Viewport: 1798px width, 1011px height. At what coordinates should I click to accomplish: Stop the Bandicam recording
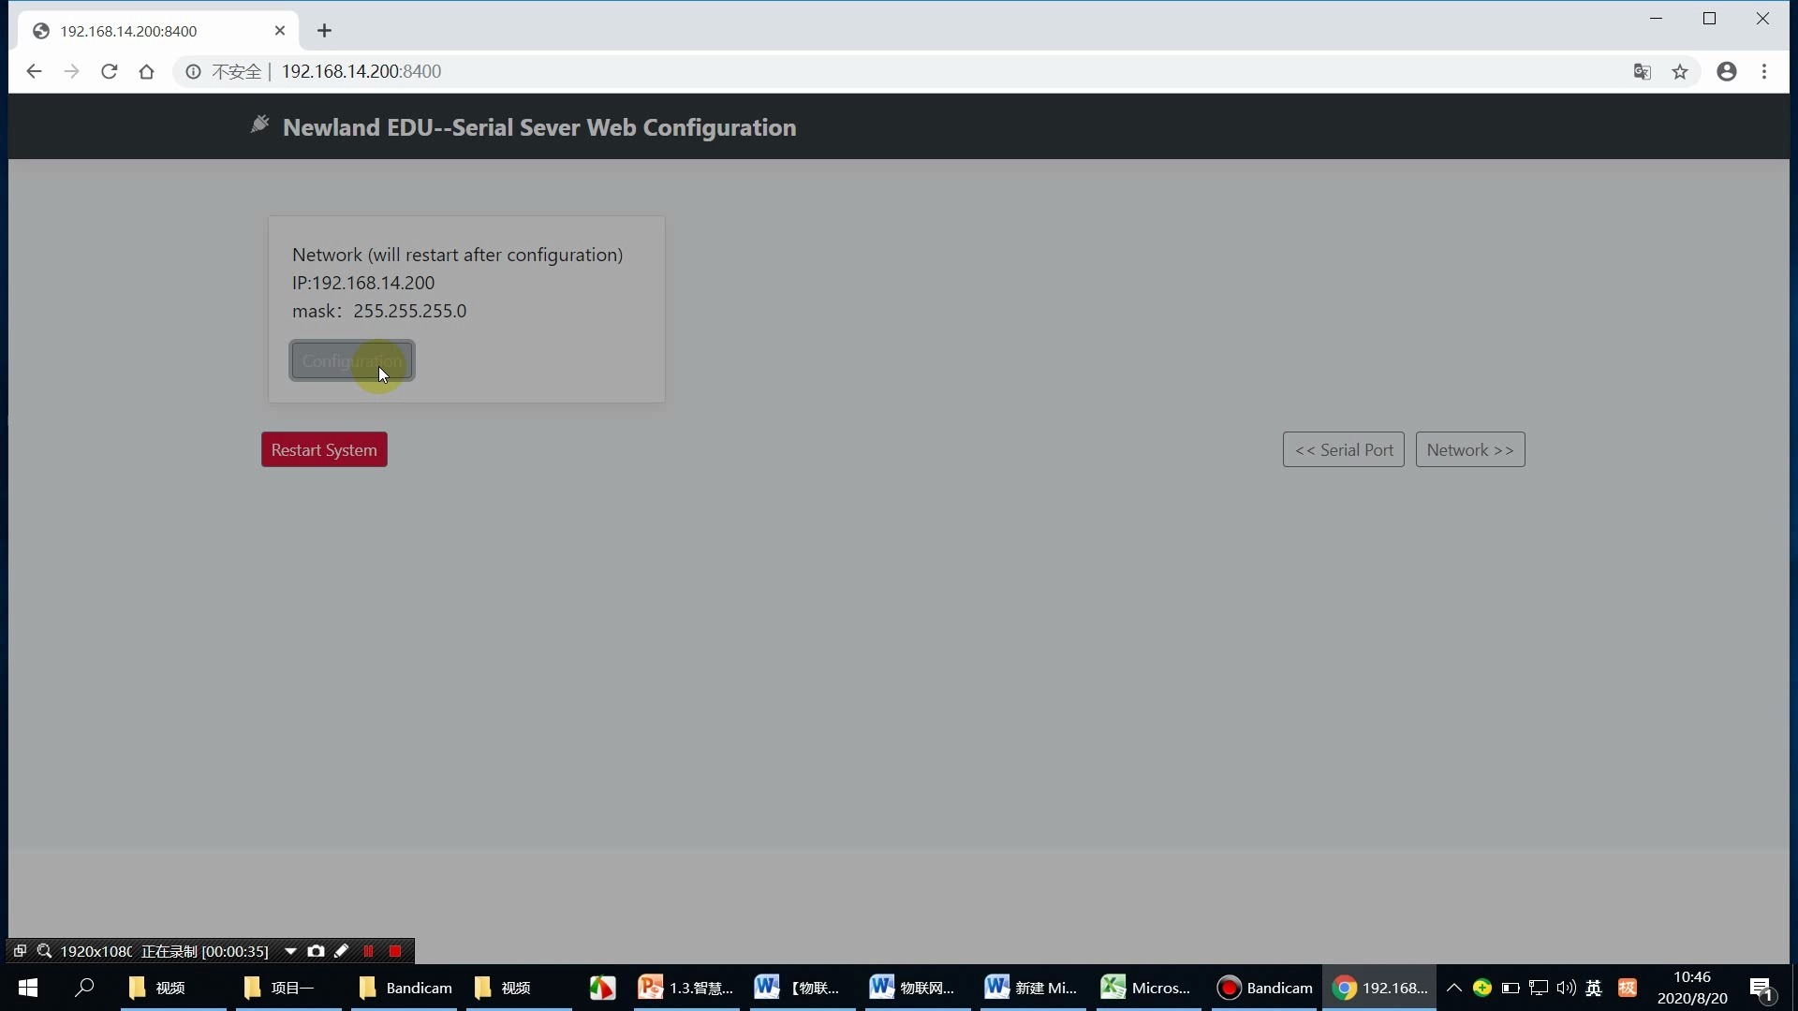click(395, 951)
